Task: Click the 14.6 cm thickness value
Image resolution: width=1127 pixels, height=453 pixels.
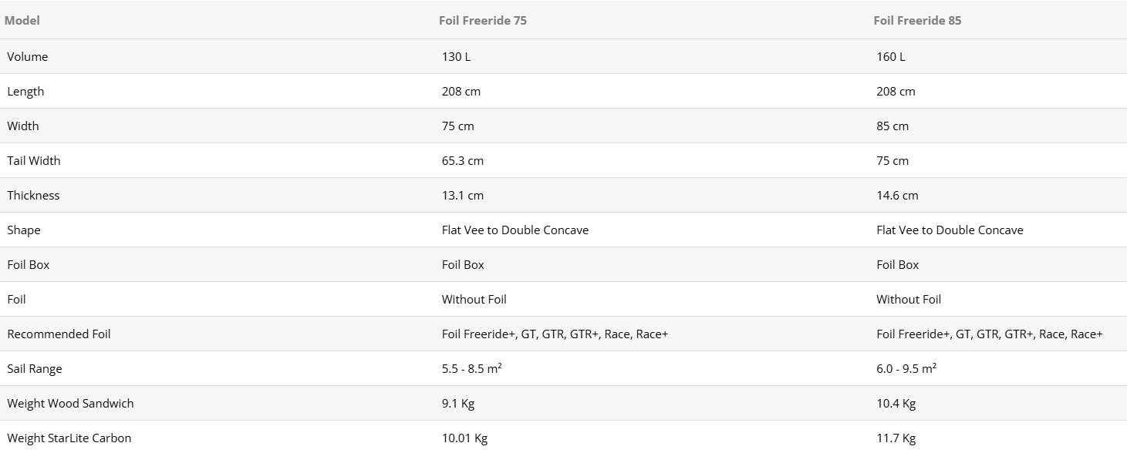Action: coord(897,196)
